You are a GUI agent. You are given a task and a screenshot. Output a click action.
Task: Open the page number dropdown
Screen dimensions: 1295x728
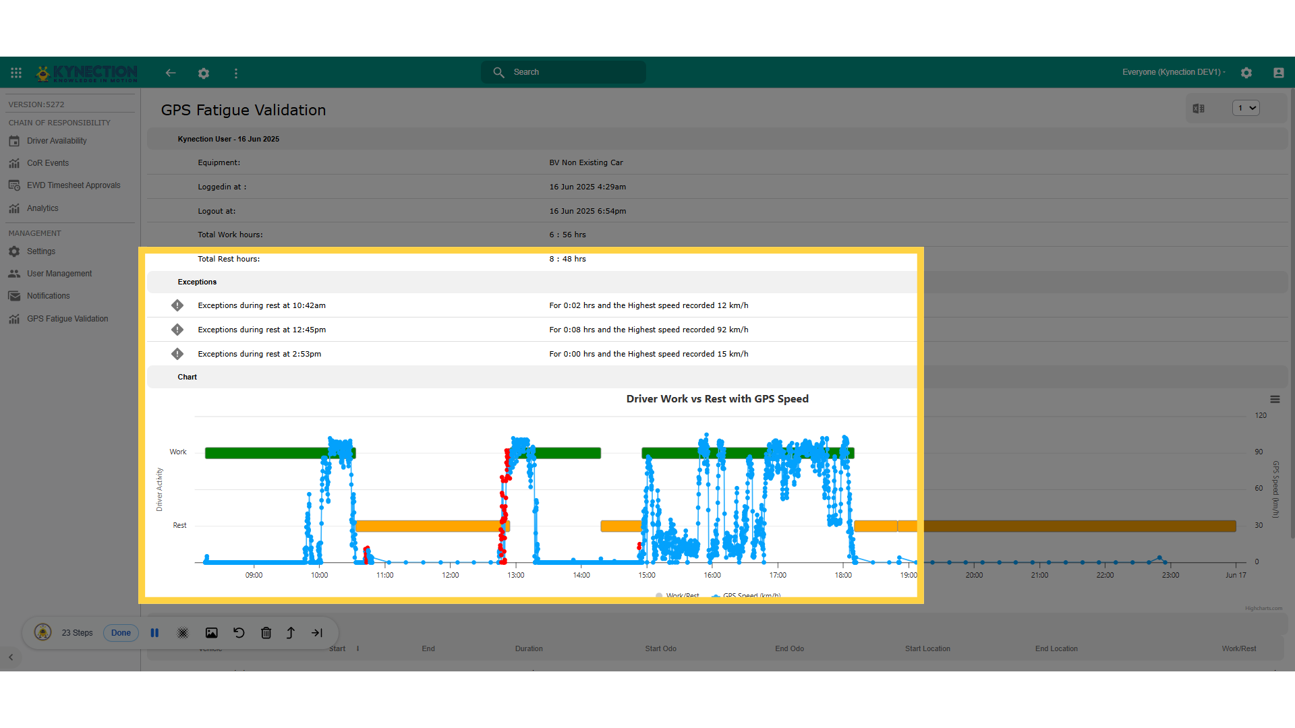click(x=1246, y=108)
